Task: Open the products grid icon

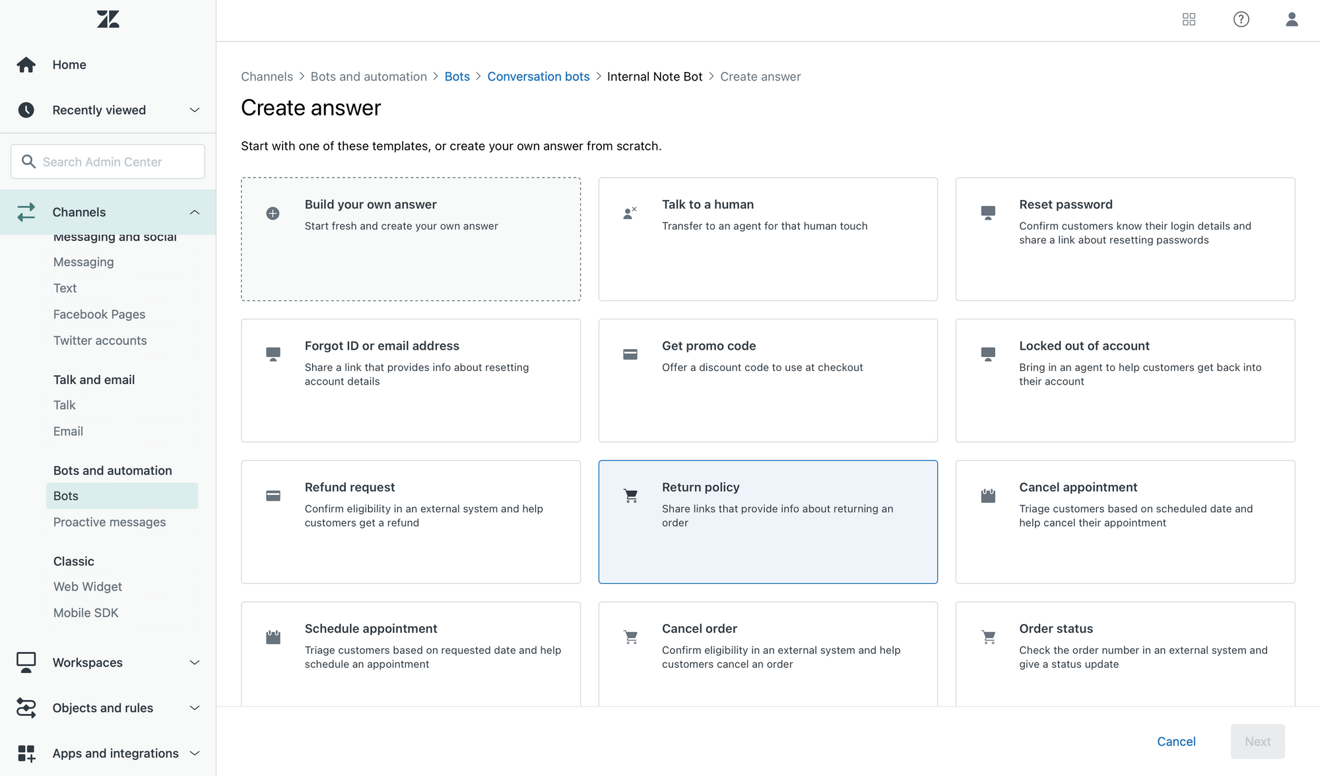Action: pos(1189,19)
